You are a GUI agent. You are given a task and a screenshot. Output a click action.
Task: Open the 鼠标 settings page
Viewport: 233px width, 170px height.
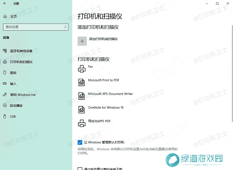[x=13, y=73]
